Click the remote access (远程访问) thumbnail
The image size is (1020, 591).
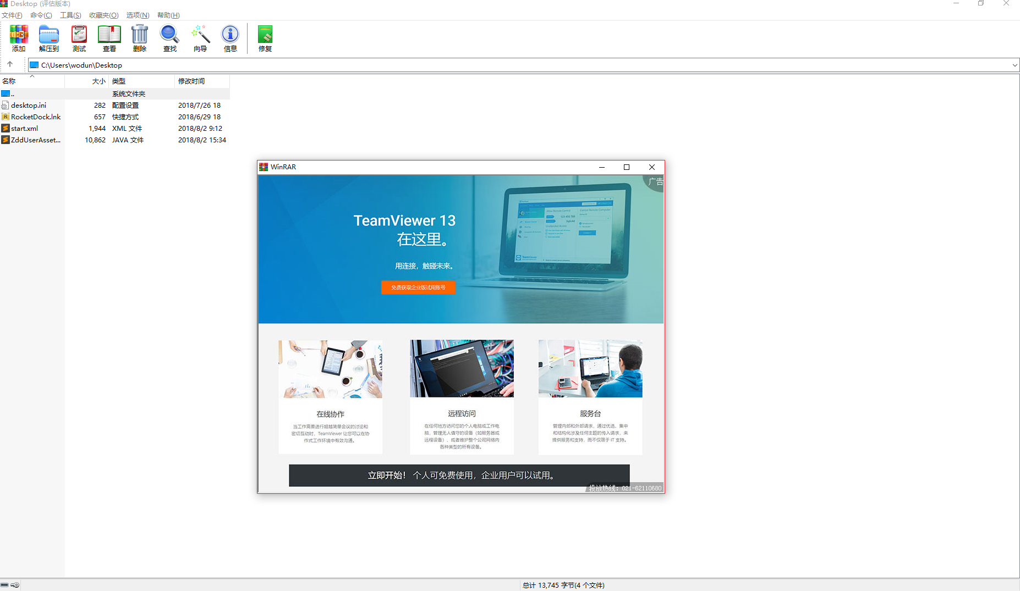[462, 368]
